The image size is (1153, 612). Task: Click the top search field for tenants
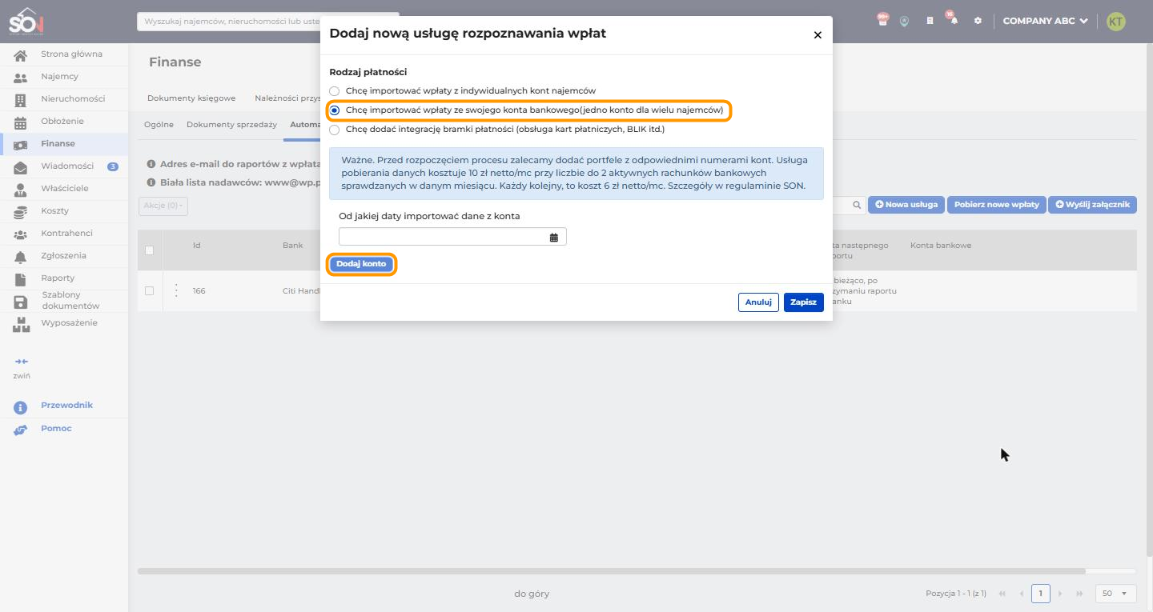268,22
